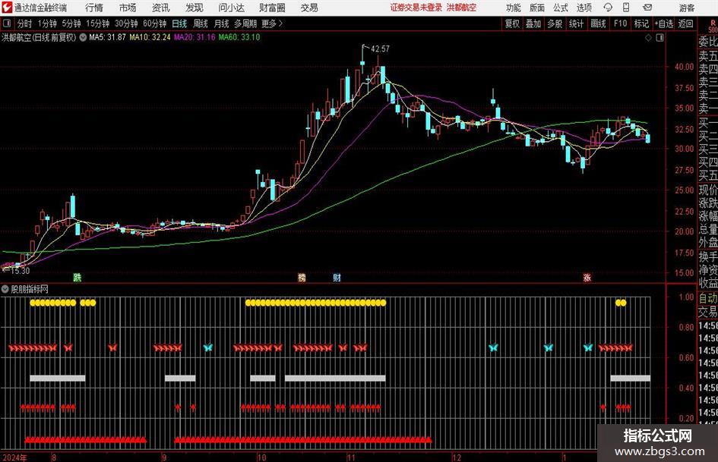
Task: Click the 复权 adjustment button
Action: click(x=512, y=24)
